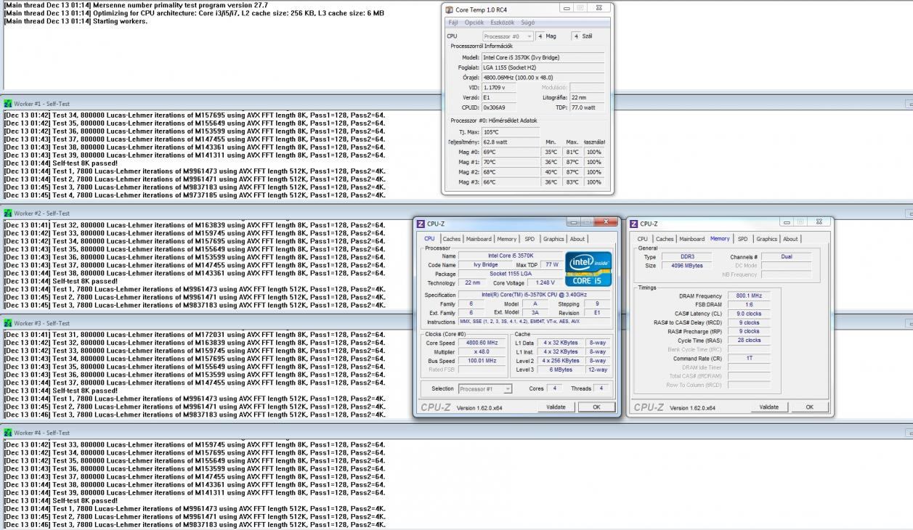Screen dimensions: 913x530
Task: Click OK in the left CPU-Z window
Action: click(596, 407)
